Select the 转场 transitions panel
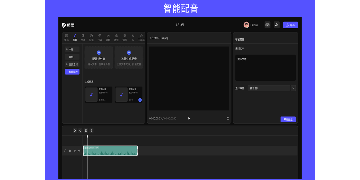 pyautogui.click(x=108, y=37)
